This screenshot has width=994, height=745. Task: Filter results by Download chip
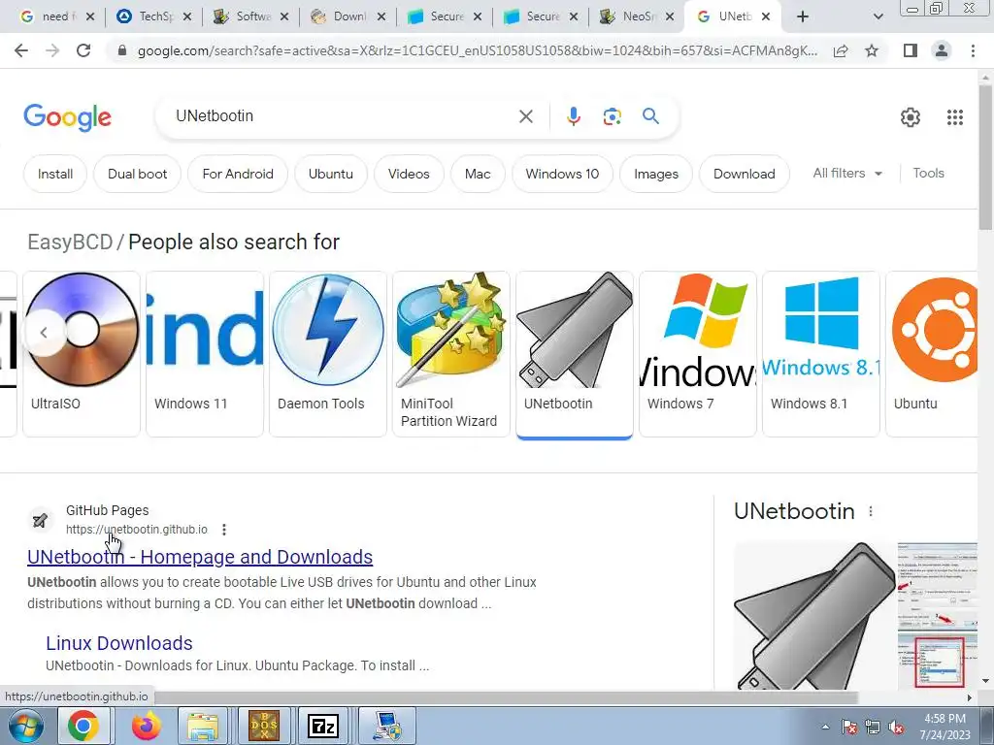745,174
